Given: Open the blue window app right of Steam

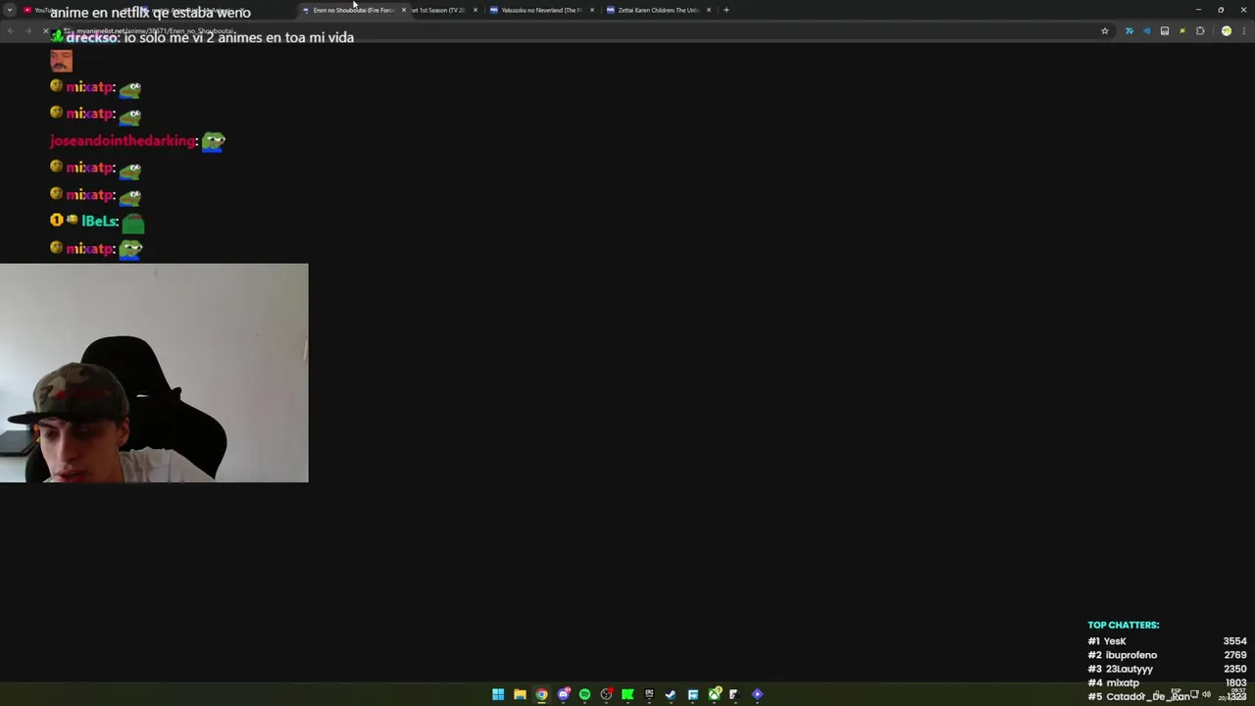Looking at the screenshot, I should [x=692, y=694].
